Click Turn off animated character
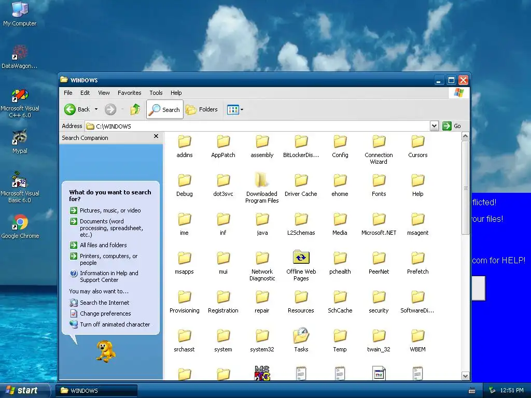The width and height of the screenshot is (531, 398). 110,324
